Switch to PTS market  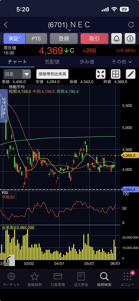point(36,39)
